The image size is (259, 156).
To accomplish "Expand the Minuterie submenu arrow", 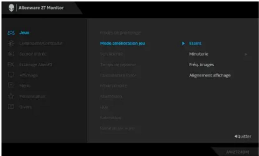I will pos(246,54).
